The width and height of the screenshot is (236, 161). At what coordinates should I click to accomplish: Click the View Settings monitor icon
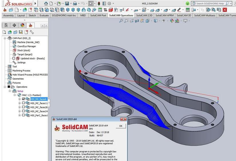[185, 21]
